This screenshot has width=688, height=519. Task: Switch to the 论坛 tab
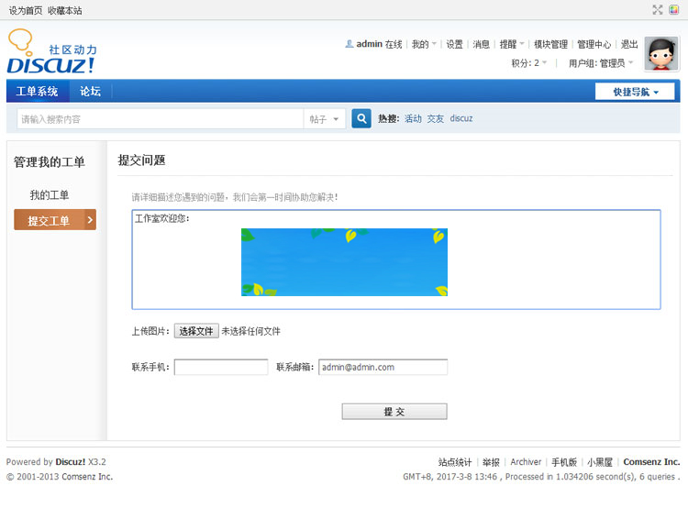click(90, 92)
